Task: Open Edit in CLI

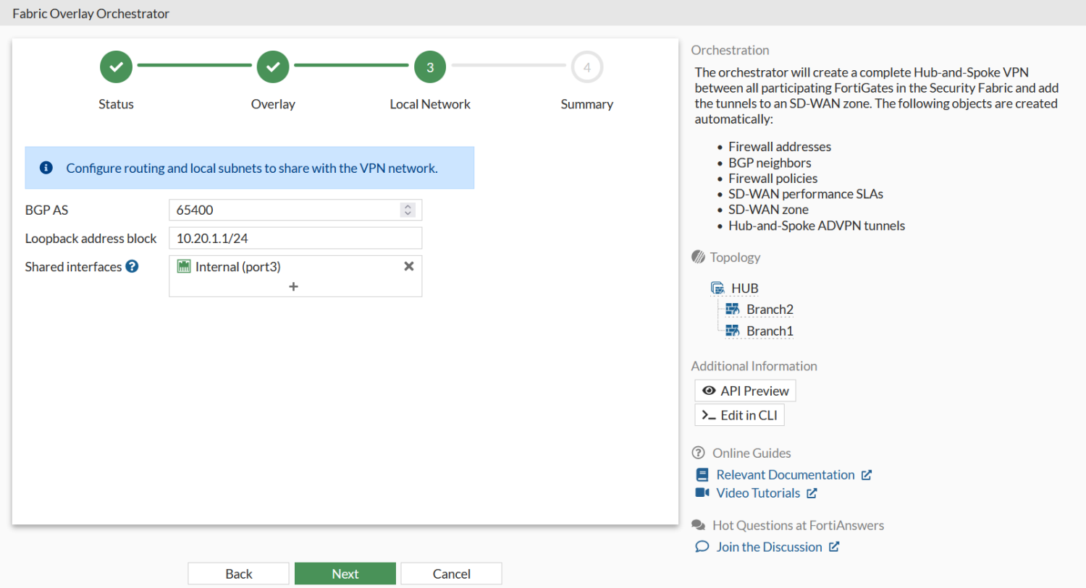Action: tap(739, 415)
